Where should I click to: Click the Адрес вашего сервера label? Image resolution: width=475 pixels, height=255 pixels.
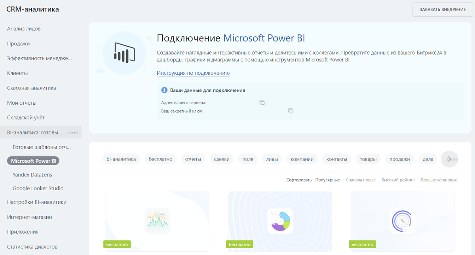click(x=184, y=103)
